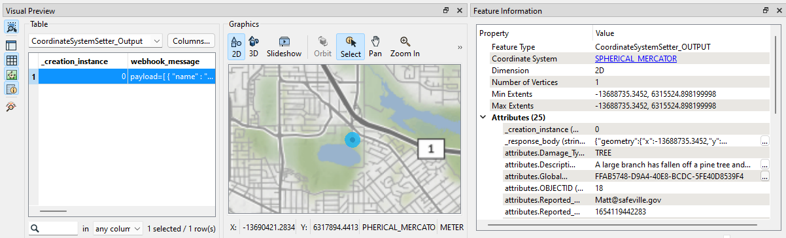Select table row number 1
The height and width of the screenshot is (238, 786).
(33, 76)
